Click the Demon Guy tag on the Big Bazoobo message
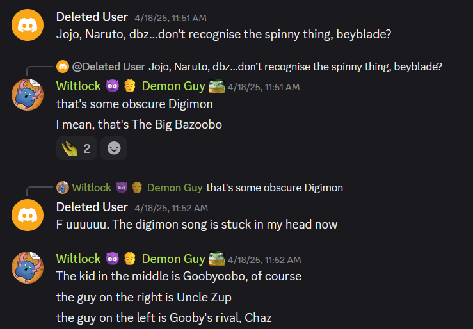The height and width of the screenshot is (329, 473). click(x=173, y=86)
